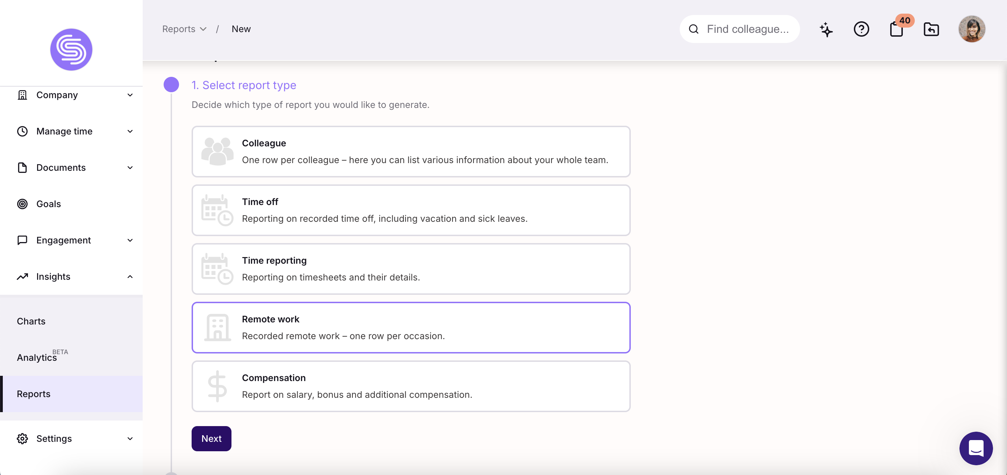Open the help question mark icon
1007x475 pixels.
861,29
